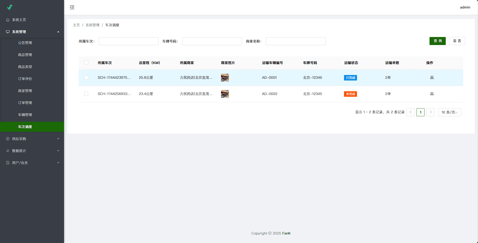Open 系统主页 from the sidebar
The height and width of the screenshot is (243, 478).
pos(19,20)
